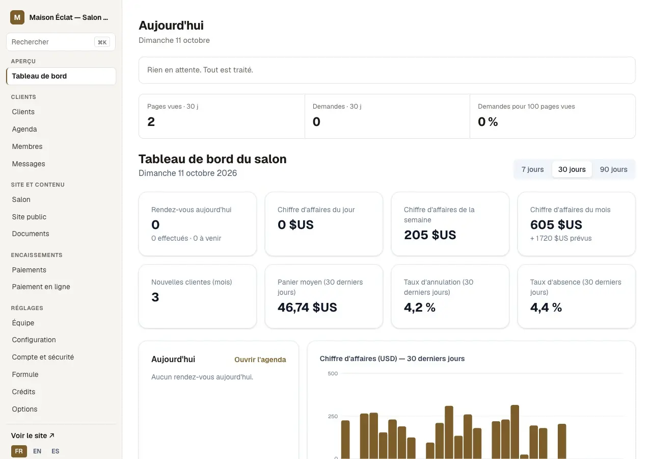Switch period to 90 jours
Screen dimensions: 652x459
tap(613, 169)
